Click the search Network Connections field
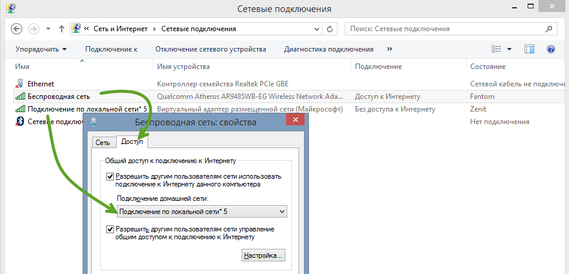The image size is (569, 274). (x=444, y=29)
